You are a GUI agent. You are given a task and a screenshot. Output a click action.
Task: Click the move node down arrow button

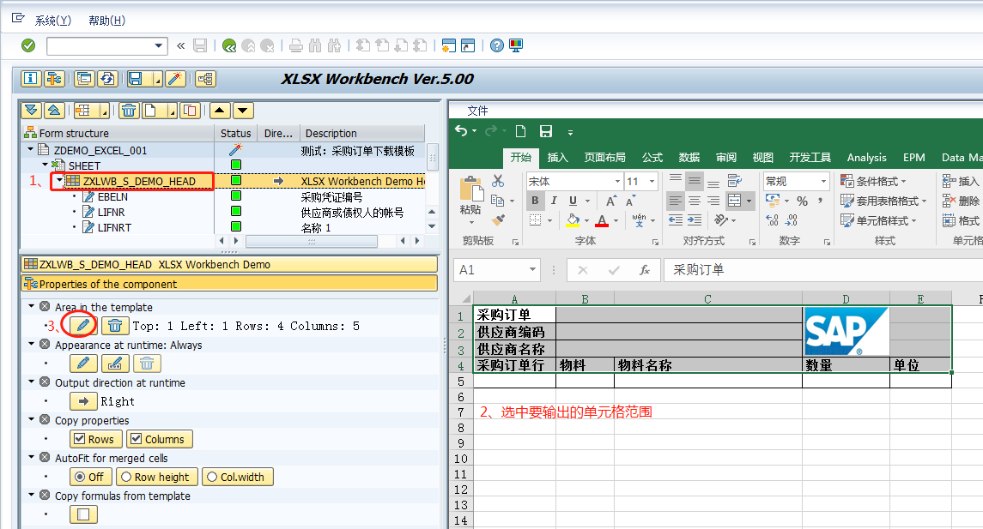coord(243,111)
